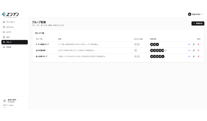Viewport: 207px width, 121px height.
Task: Delete リーダー候補グループ using the red trash icon
Action: click(x=198, y=44)
